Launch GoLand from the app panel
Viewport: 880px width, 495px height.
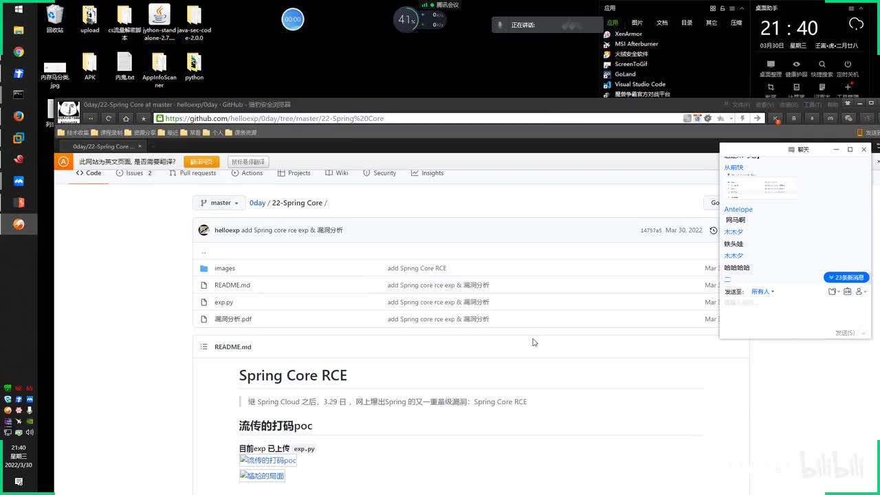point(625,74)
